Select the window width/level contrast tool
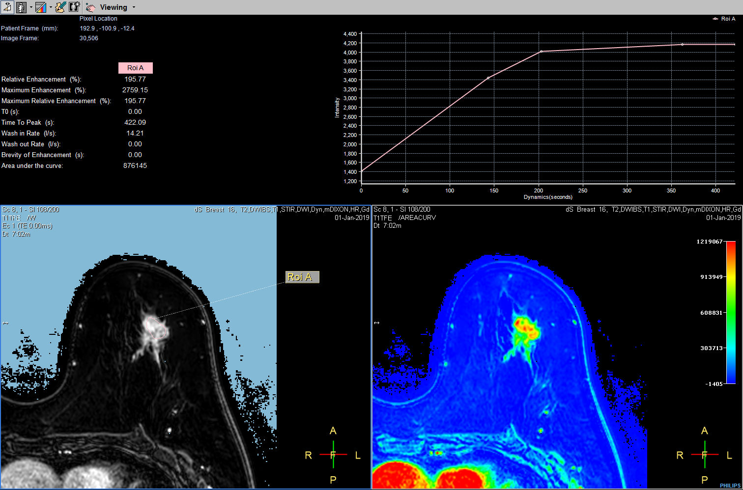This screenshot has width=743, height=490. coord(7,7)
